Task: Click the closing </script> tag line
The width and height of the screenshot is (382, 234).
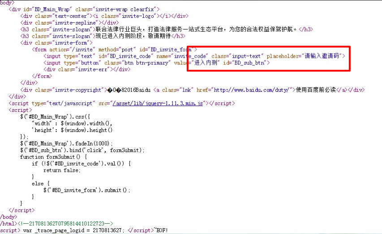Action: pos(21,210)
